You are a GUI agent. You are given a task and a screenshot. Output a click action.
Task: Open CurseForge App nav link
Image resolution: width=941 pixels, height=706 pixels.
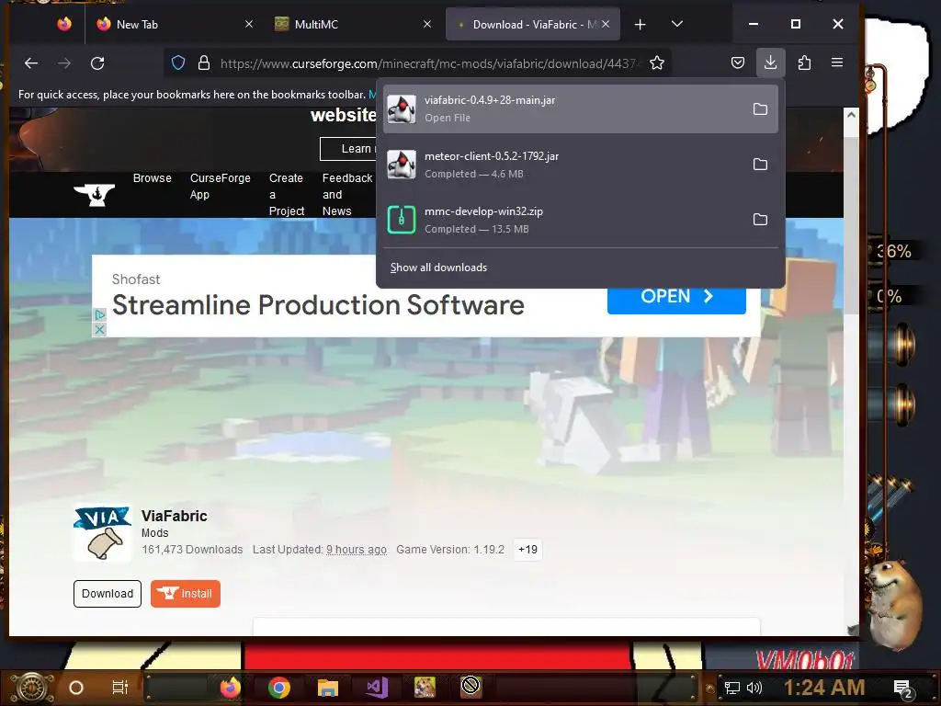point(221,186)
